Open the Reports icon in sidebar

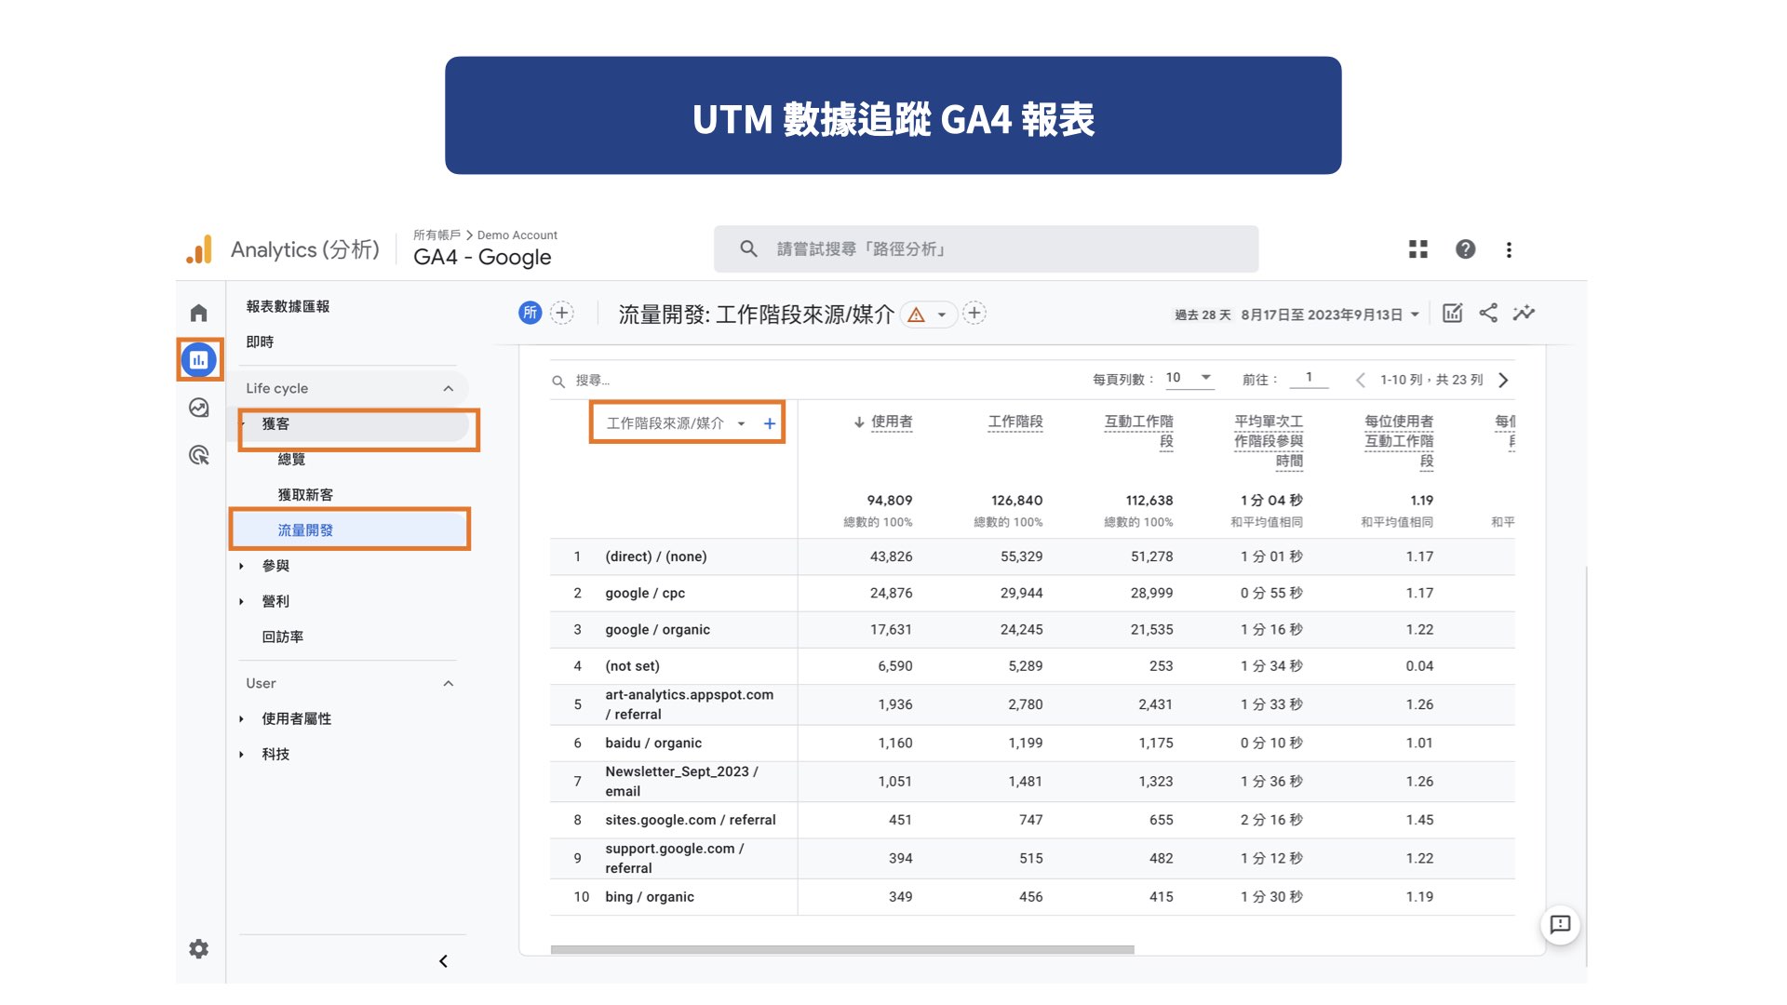click(199, 359)
